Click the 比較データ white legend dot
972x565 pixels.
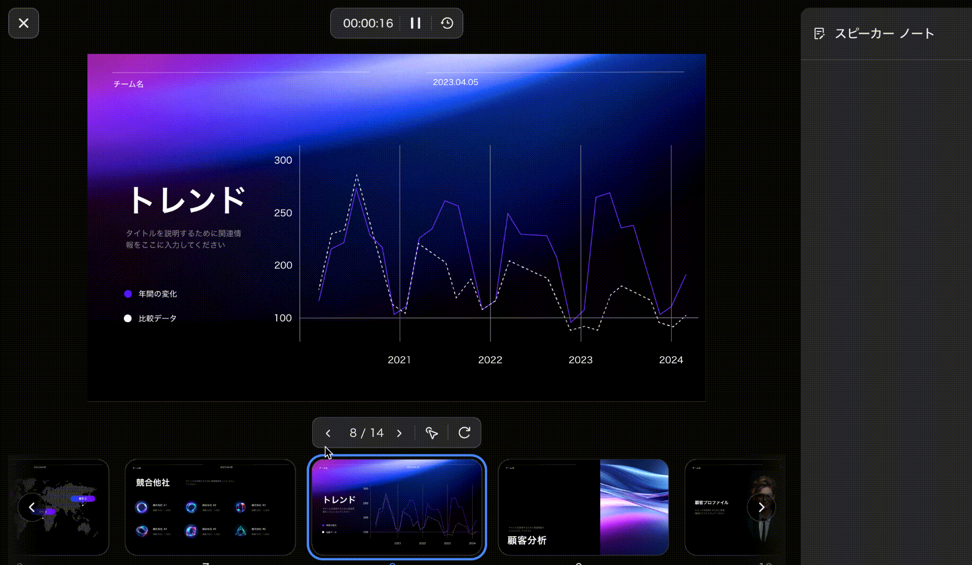(128, 319)
